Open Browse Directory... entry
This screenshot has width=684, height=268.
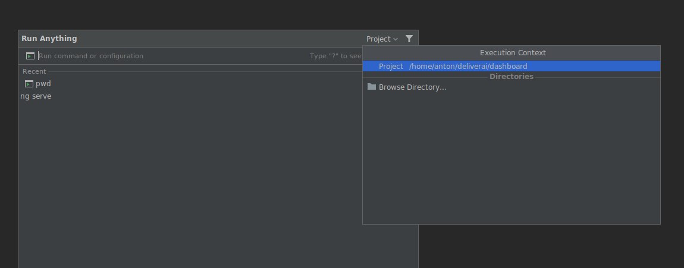click(512, 87)
